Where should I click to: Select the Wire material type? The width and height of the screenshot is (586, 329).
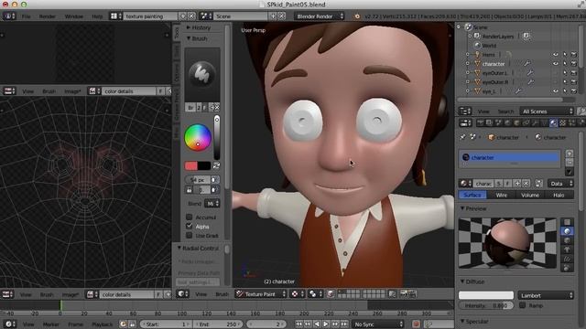[501, 195]
